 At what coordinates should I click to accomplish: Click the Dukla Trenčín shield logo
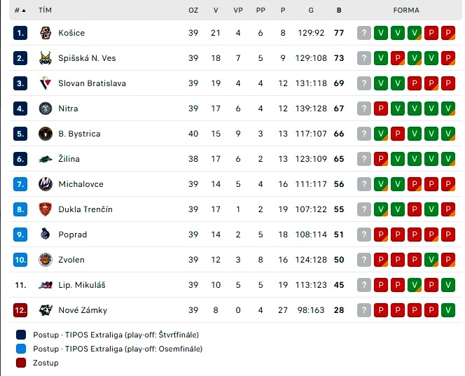[x=46, y=209]
